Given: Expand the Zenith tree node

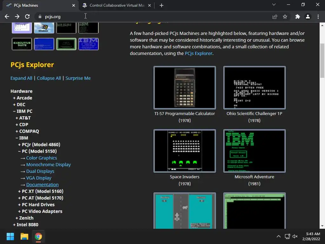Looking at the screenshot, I should coord(24,218).
